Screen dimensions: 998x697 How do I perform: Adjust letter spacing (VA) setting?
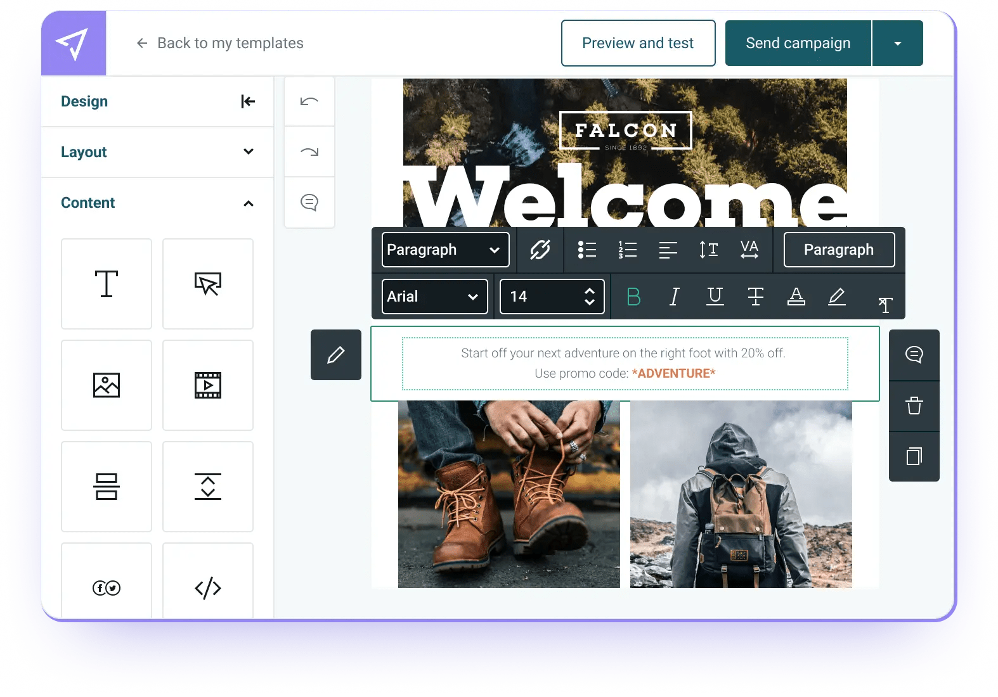pyautogui.click(x=749, y=250)
